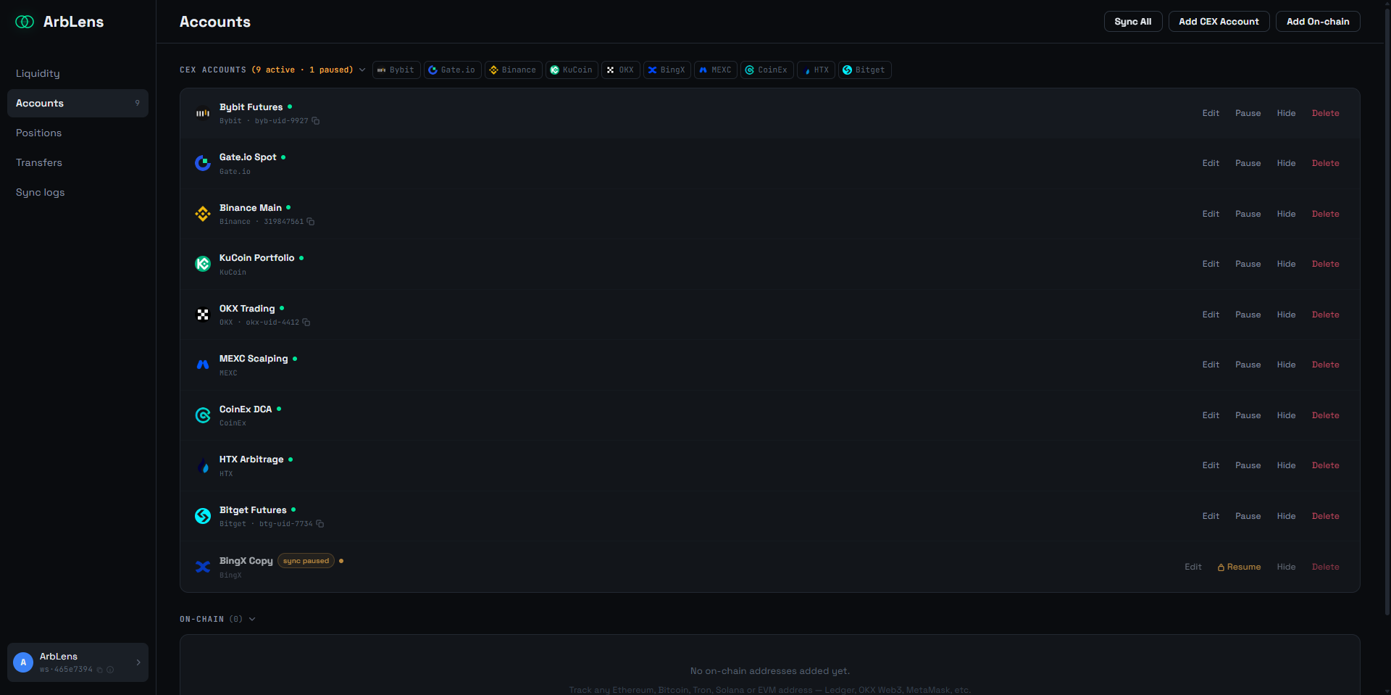View Sync logs

point(78,192)
